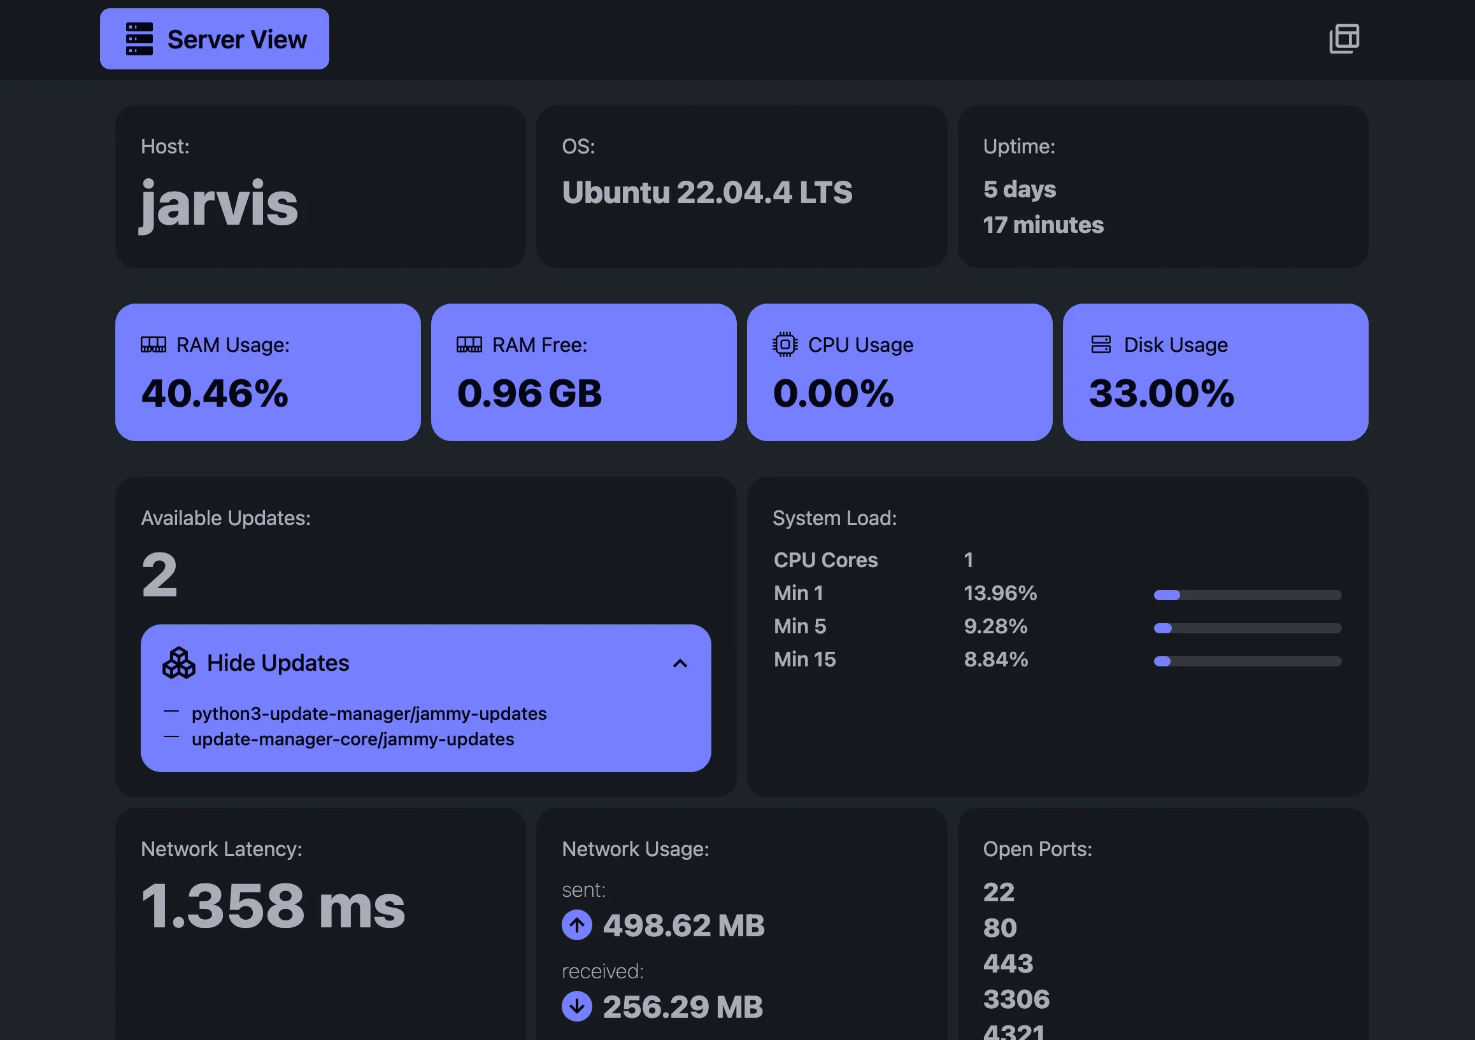Click the upload arrow beside sent data
The image size is (1475, 1040).
(x=577, y=925)
